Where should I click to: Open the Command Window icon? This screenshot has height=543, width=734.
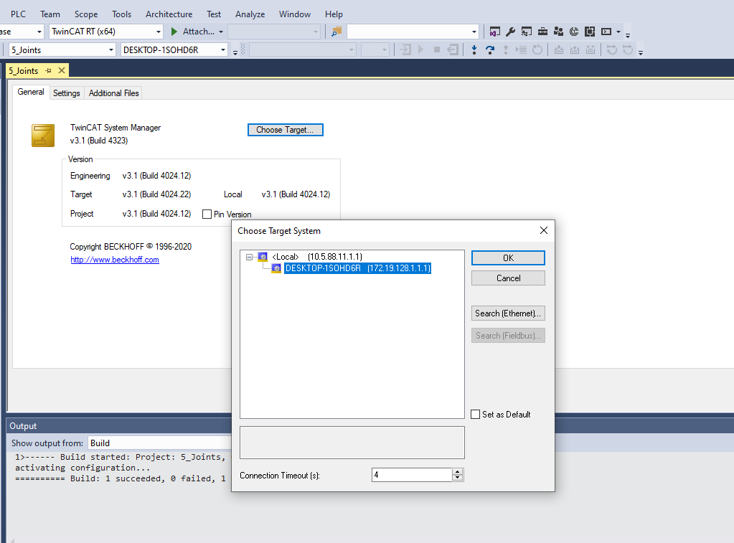(x=606, y=32)
